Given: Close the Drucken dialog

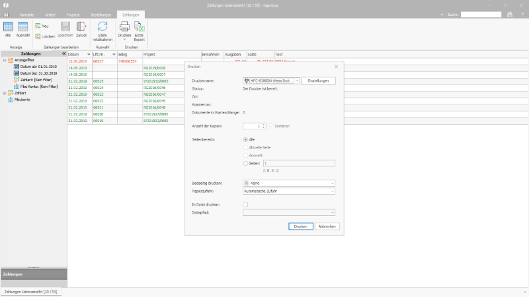Looking at the screenshot, I should coord(336,67).
